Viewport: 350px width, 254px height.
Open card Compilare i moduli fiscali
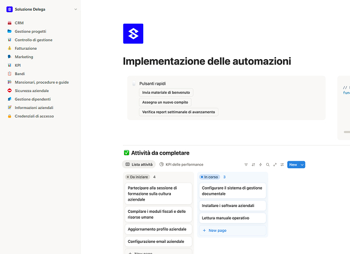(159, 214)
